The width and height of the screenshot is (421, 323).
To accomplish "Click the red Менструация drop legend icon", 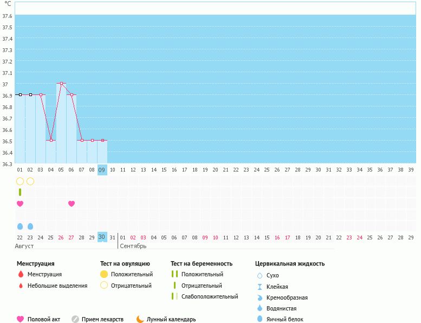I will 21,274.
